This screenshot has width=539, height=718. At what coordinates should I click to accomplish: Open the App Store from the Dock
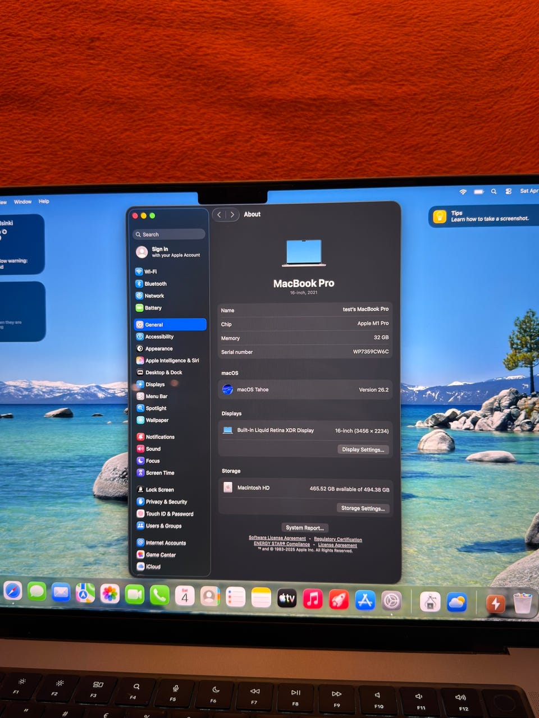[x=365, y=601]
